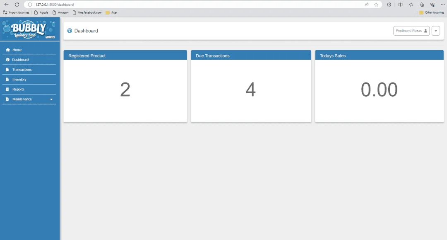Open Other favorites folder
This screenshot has width=447, height=240.
pyautogui.click(x=432, y=12)
